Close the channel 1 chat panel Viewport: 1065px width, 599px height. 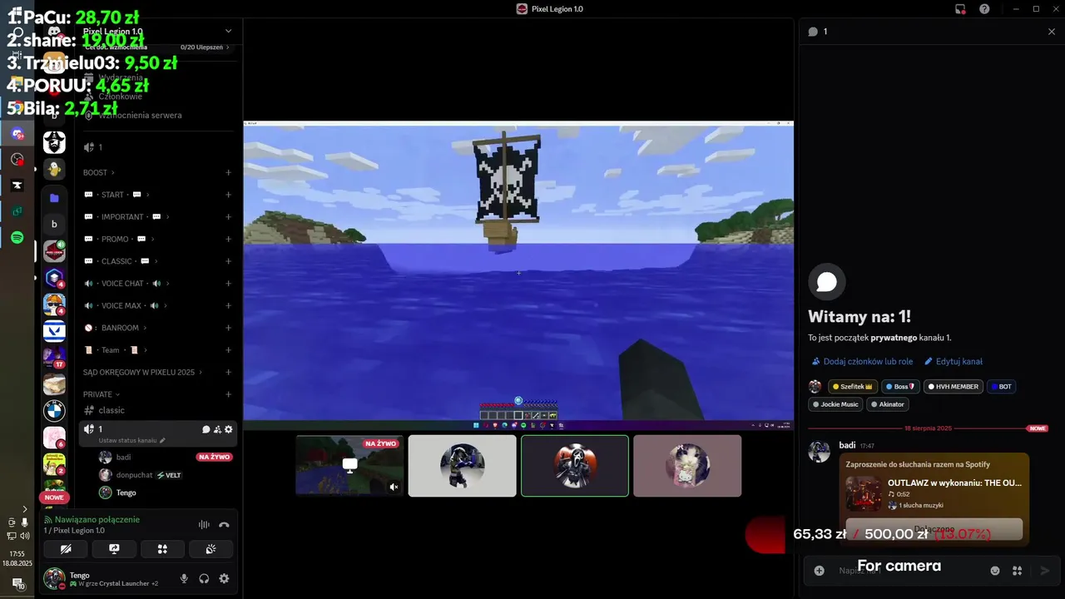pyautogui.click(x=1052, y=32)
